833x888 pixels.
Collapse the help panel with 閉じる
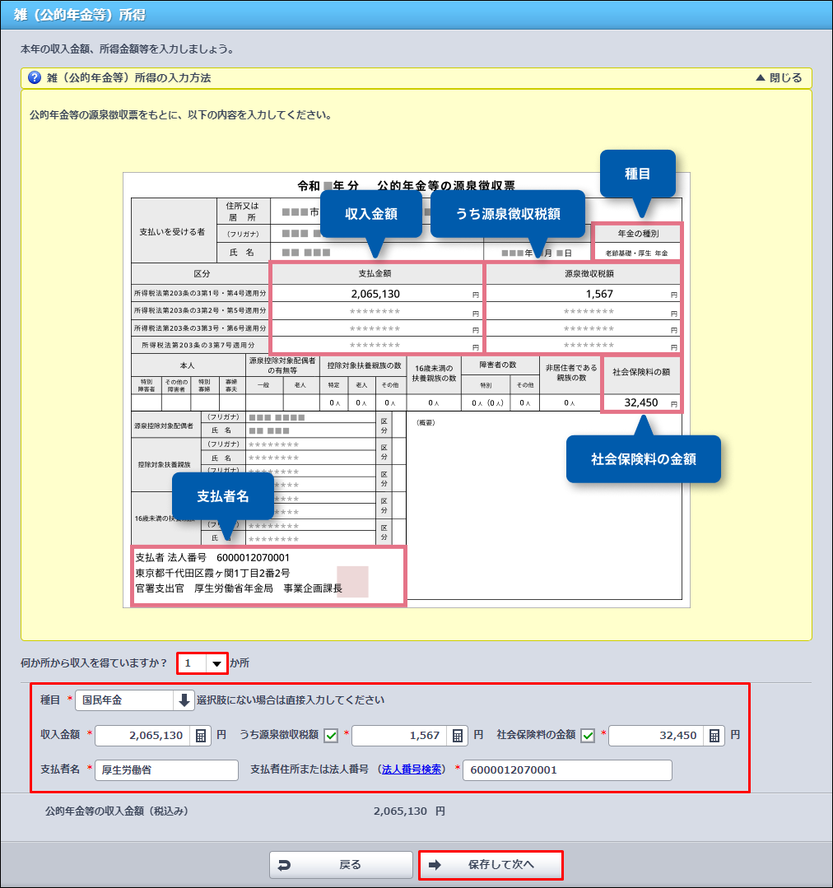tap(778, 78)
